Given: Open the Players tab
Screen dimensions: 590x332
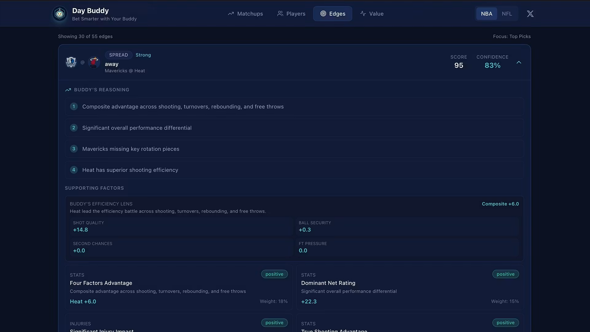Looking at the screenshot, I should click(291, 14).
